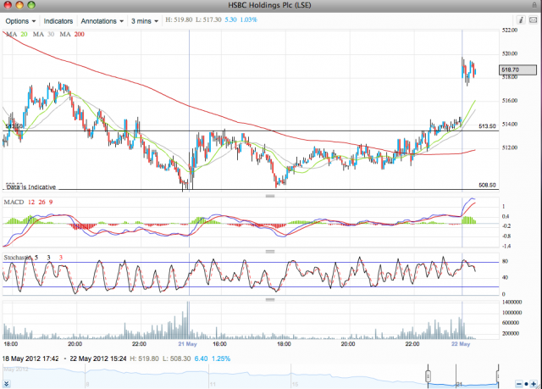Click the window title HSBC Holdings Plc (LSE)
This screenshot has height=389, width=542.
tap(269, 5)
